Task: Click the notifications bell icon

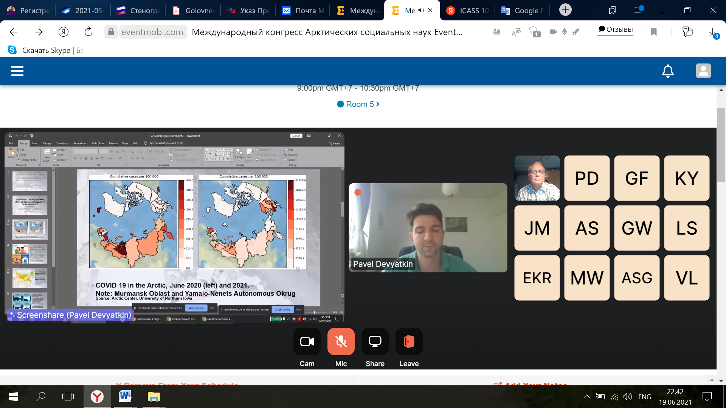Action: [x=668, y=71]
